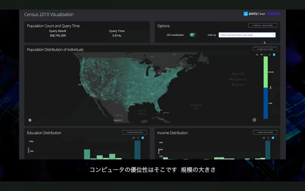Click the Clear All Selections button
The width and height of the screenshot is (305, 191).
pos(263,25)
